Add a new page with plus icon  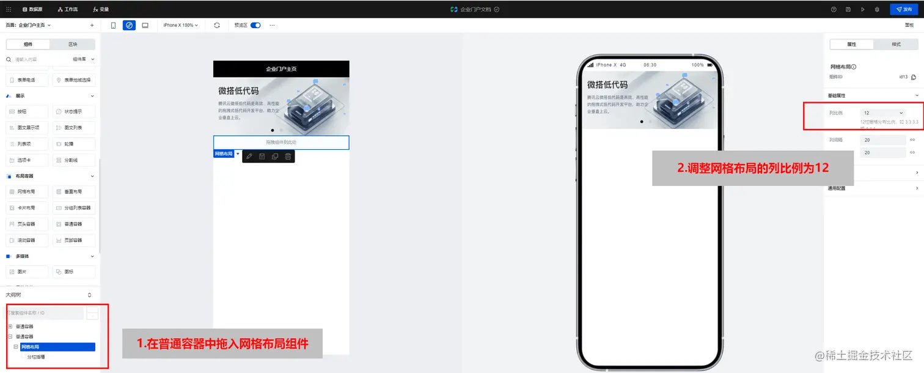92,25
